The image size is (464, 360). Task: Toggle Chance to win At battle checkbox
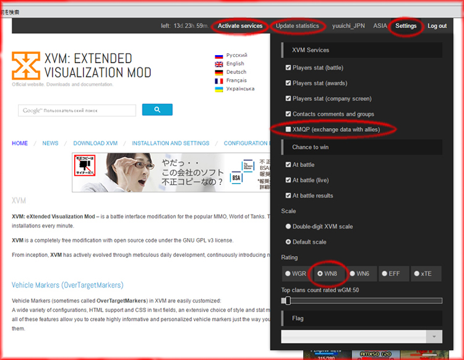coord(288,165)
